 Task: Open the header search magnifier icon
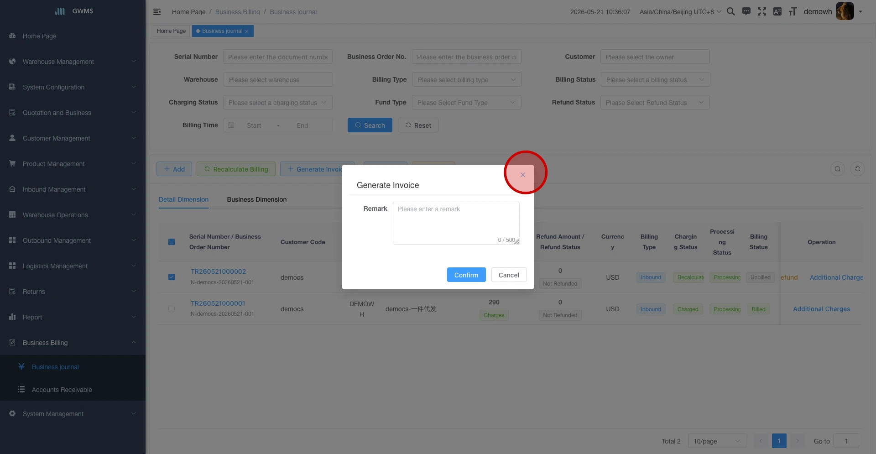[x=731, y=11]
